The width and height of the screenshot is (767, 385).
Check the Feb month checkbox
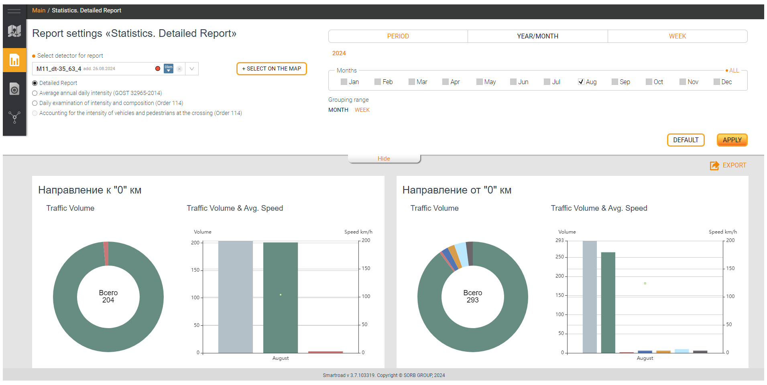[378, 82]
